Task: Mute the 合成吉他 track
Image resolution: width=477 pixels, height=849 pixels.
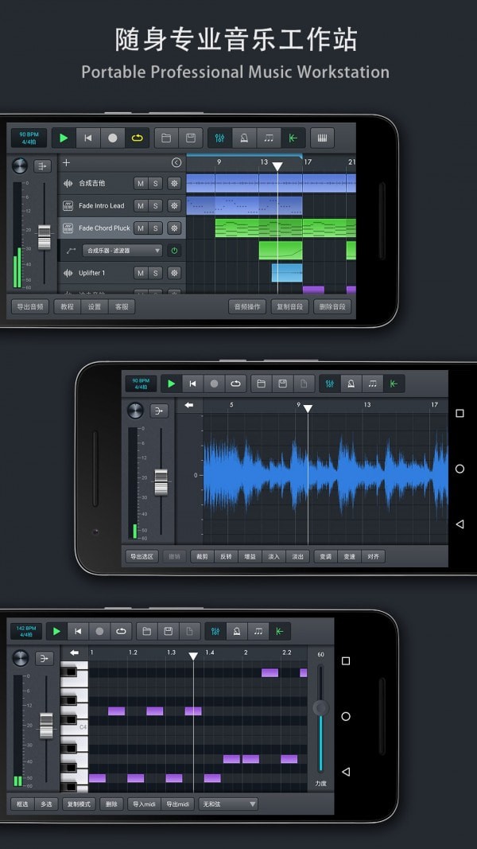Action: click(x=141, y=184)
